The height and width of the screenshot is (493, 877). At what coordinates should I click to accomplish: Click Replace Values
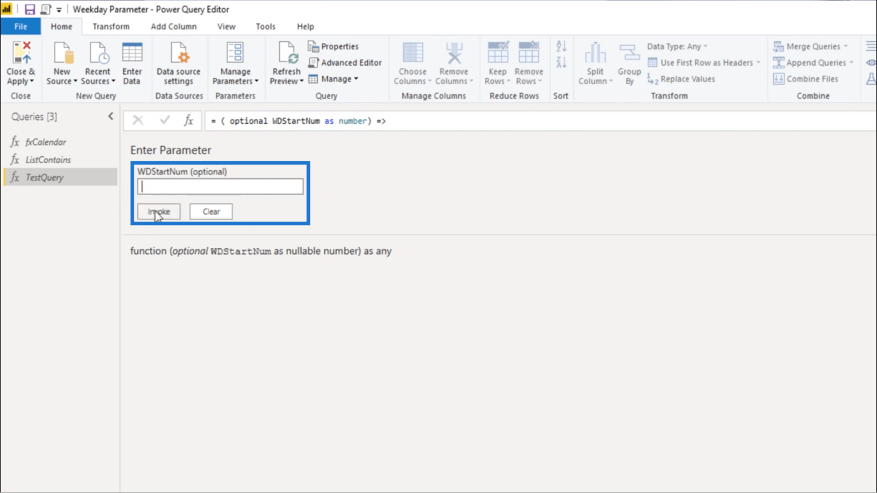click(x=681, y=79)
